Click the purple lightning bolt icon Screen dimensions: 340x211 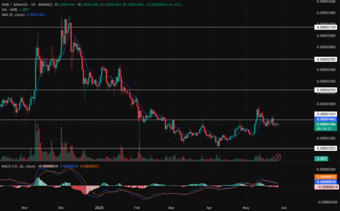pyautogui.click(x=278, y=157)
